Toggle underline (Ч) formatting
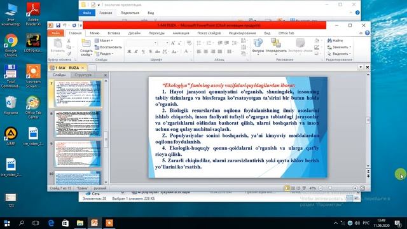The height and width of the screenshot is (229, 407). point(143,52)
